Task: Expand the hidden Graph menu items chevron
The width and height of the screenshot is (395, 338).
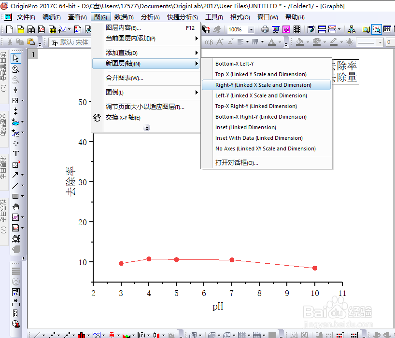Action: coord(147,128)
